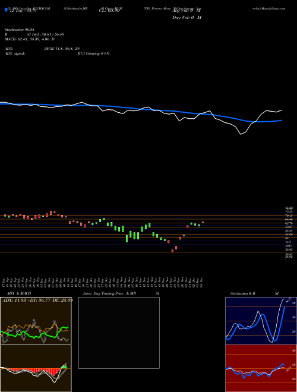Open the MACD histogram chart panel

coord(36,368)
